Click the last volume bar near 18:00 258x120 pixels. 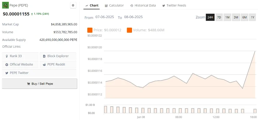pyautogui.click(x=255, y=111)
